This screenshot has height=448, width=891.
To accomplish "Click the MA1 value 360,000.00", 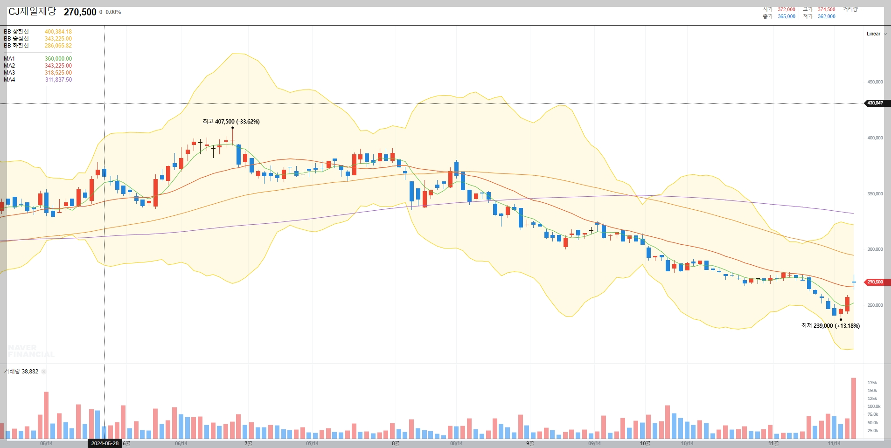I will tap(58, 59).
